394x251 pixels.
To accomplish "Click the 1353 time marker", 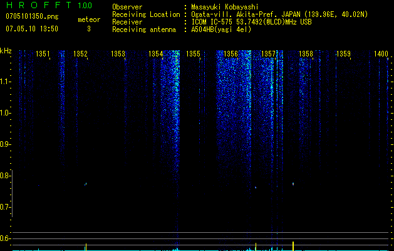I will (x=118, y=54).
